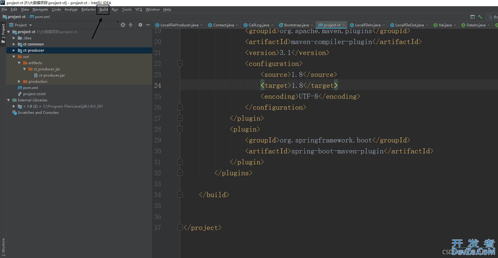Close the Contact.java tab

tap(237, 25)
